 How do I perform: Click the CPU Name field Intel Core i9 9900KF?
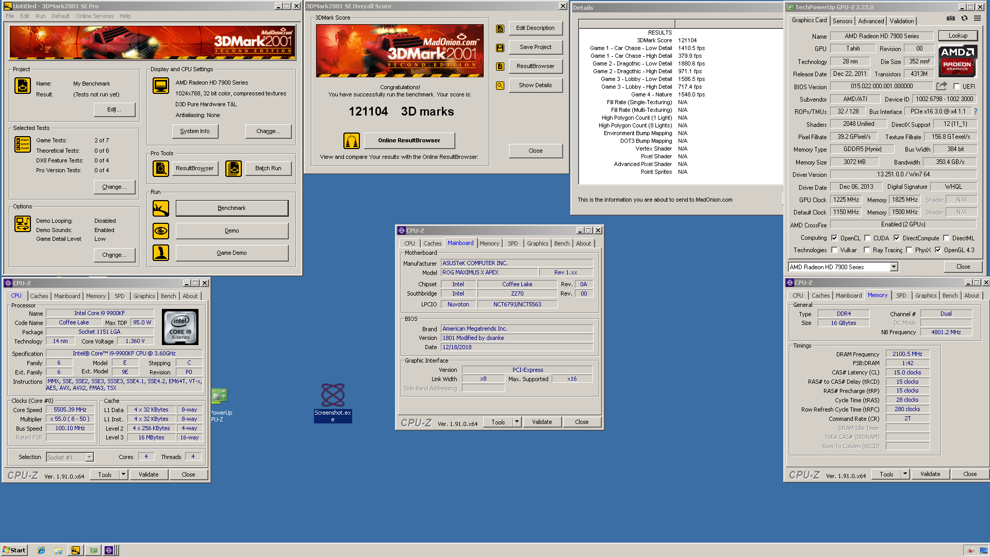100,313
